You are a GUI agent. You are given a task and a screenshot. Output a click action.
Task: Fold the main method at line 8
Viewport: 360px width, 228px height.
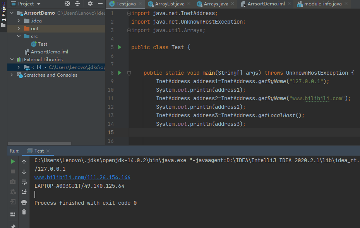pos(129,73)
